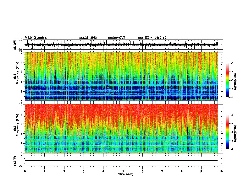Click the ch.1 color bar PSD unit label
The width and height of the screenshot is (249, 192).
(235, 82)
